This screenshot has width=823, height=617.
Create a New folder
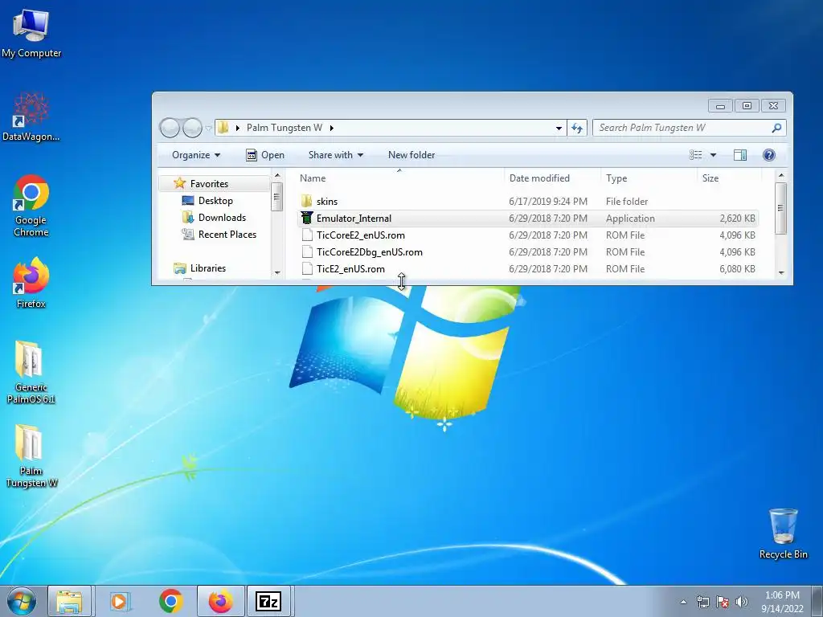pyautogui.click(x=411, y=155)
